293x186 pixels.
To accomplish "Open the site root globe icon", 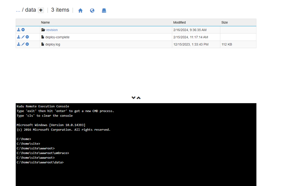I will coord(92,11).
